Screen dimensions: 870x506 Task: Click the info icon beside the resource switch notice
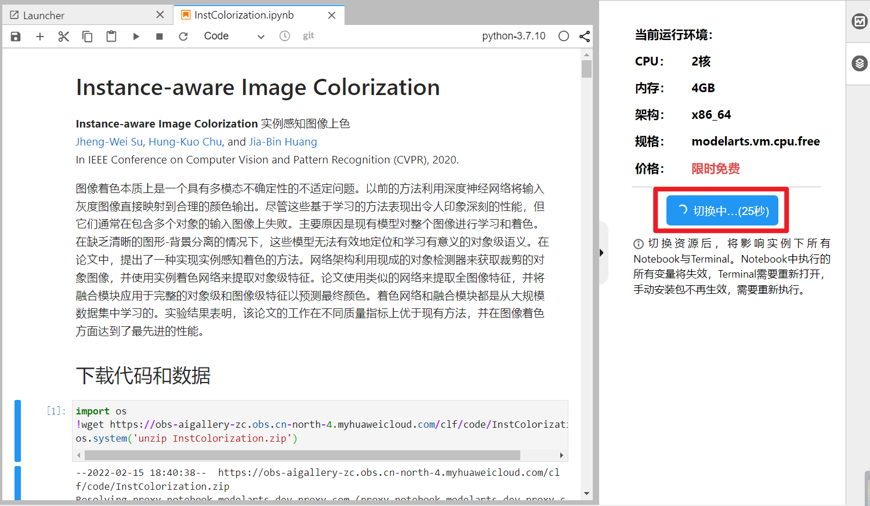[x=639, y=244]
